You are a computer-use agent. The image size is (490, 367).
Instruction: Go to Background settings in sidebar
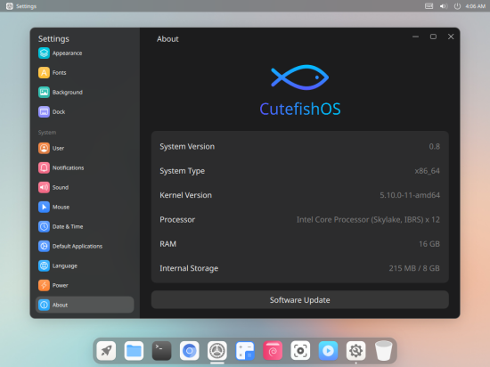pyautogui.click(x=85, y=92)
